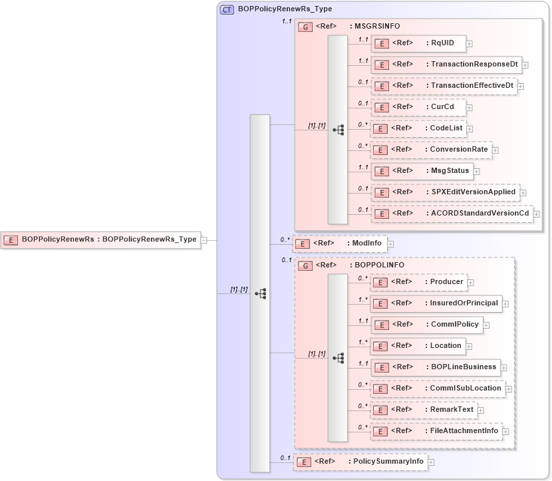Collapse the BOPPolicyRenewRs root element

click(204, 240)
